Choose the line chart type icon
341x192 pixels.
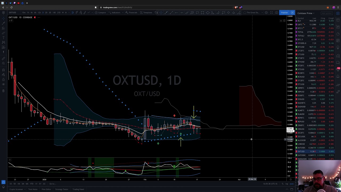click(x=89, y=13)
